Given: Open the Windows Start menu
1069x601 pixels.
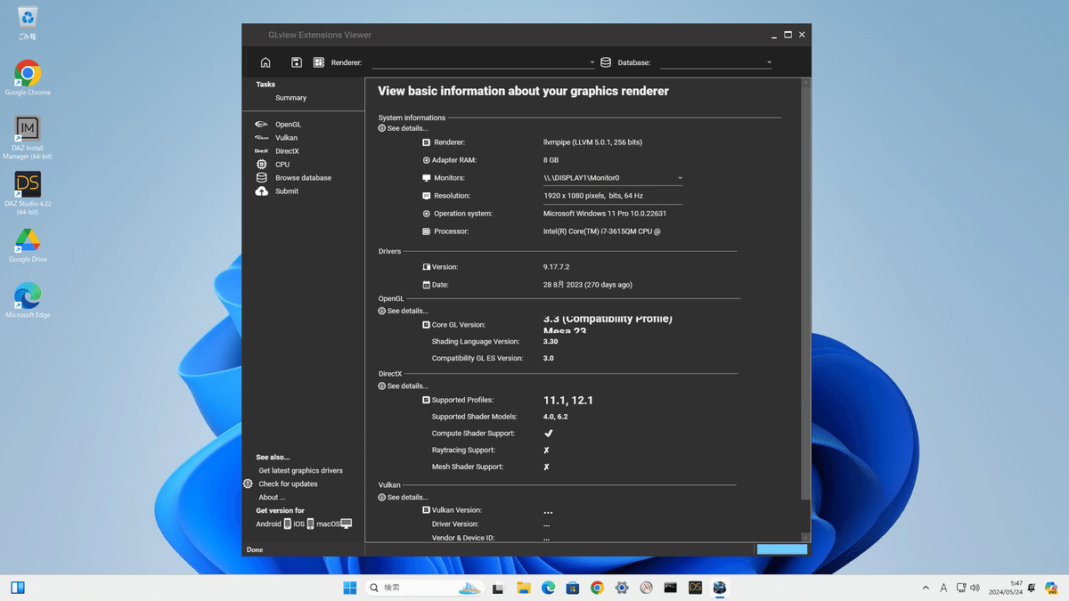Looking at the screenshot, I should coord(350,588).
